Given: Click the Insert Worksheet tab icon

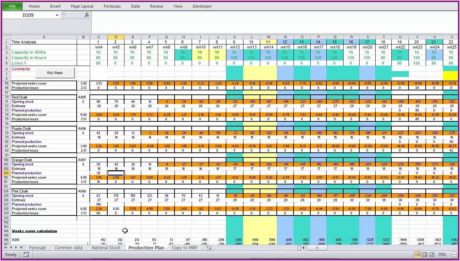Looking at the screenshot, I should coord(209,248).
